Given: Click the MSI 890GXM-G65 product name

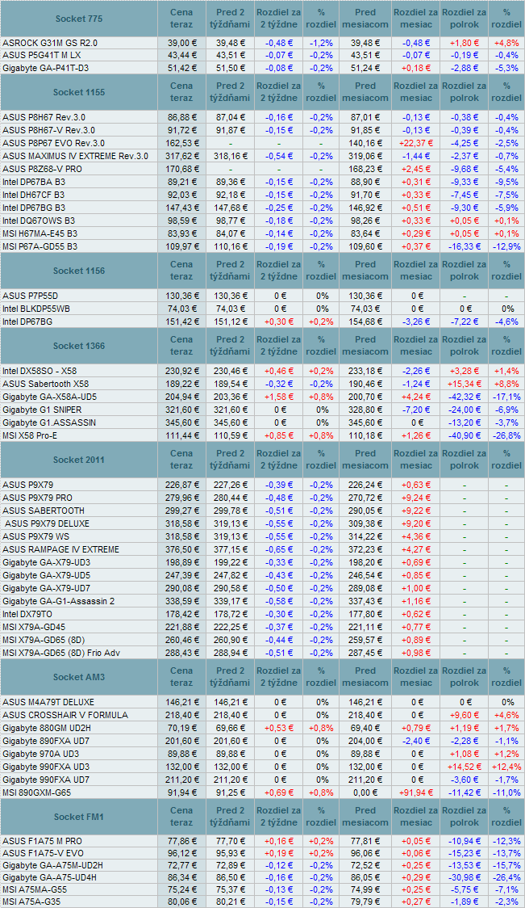Looking at the screenshot, I should (35, 792).
